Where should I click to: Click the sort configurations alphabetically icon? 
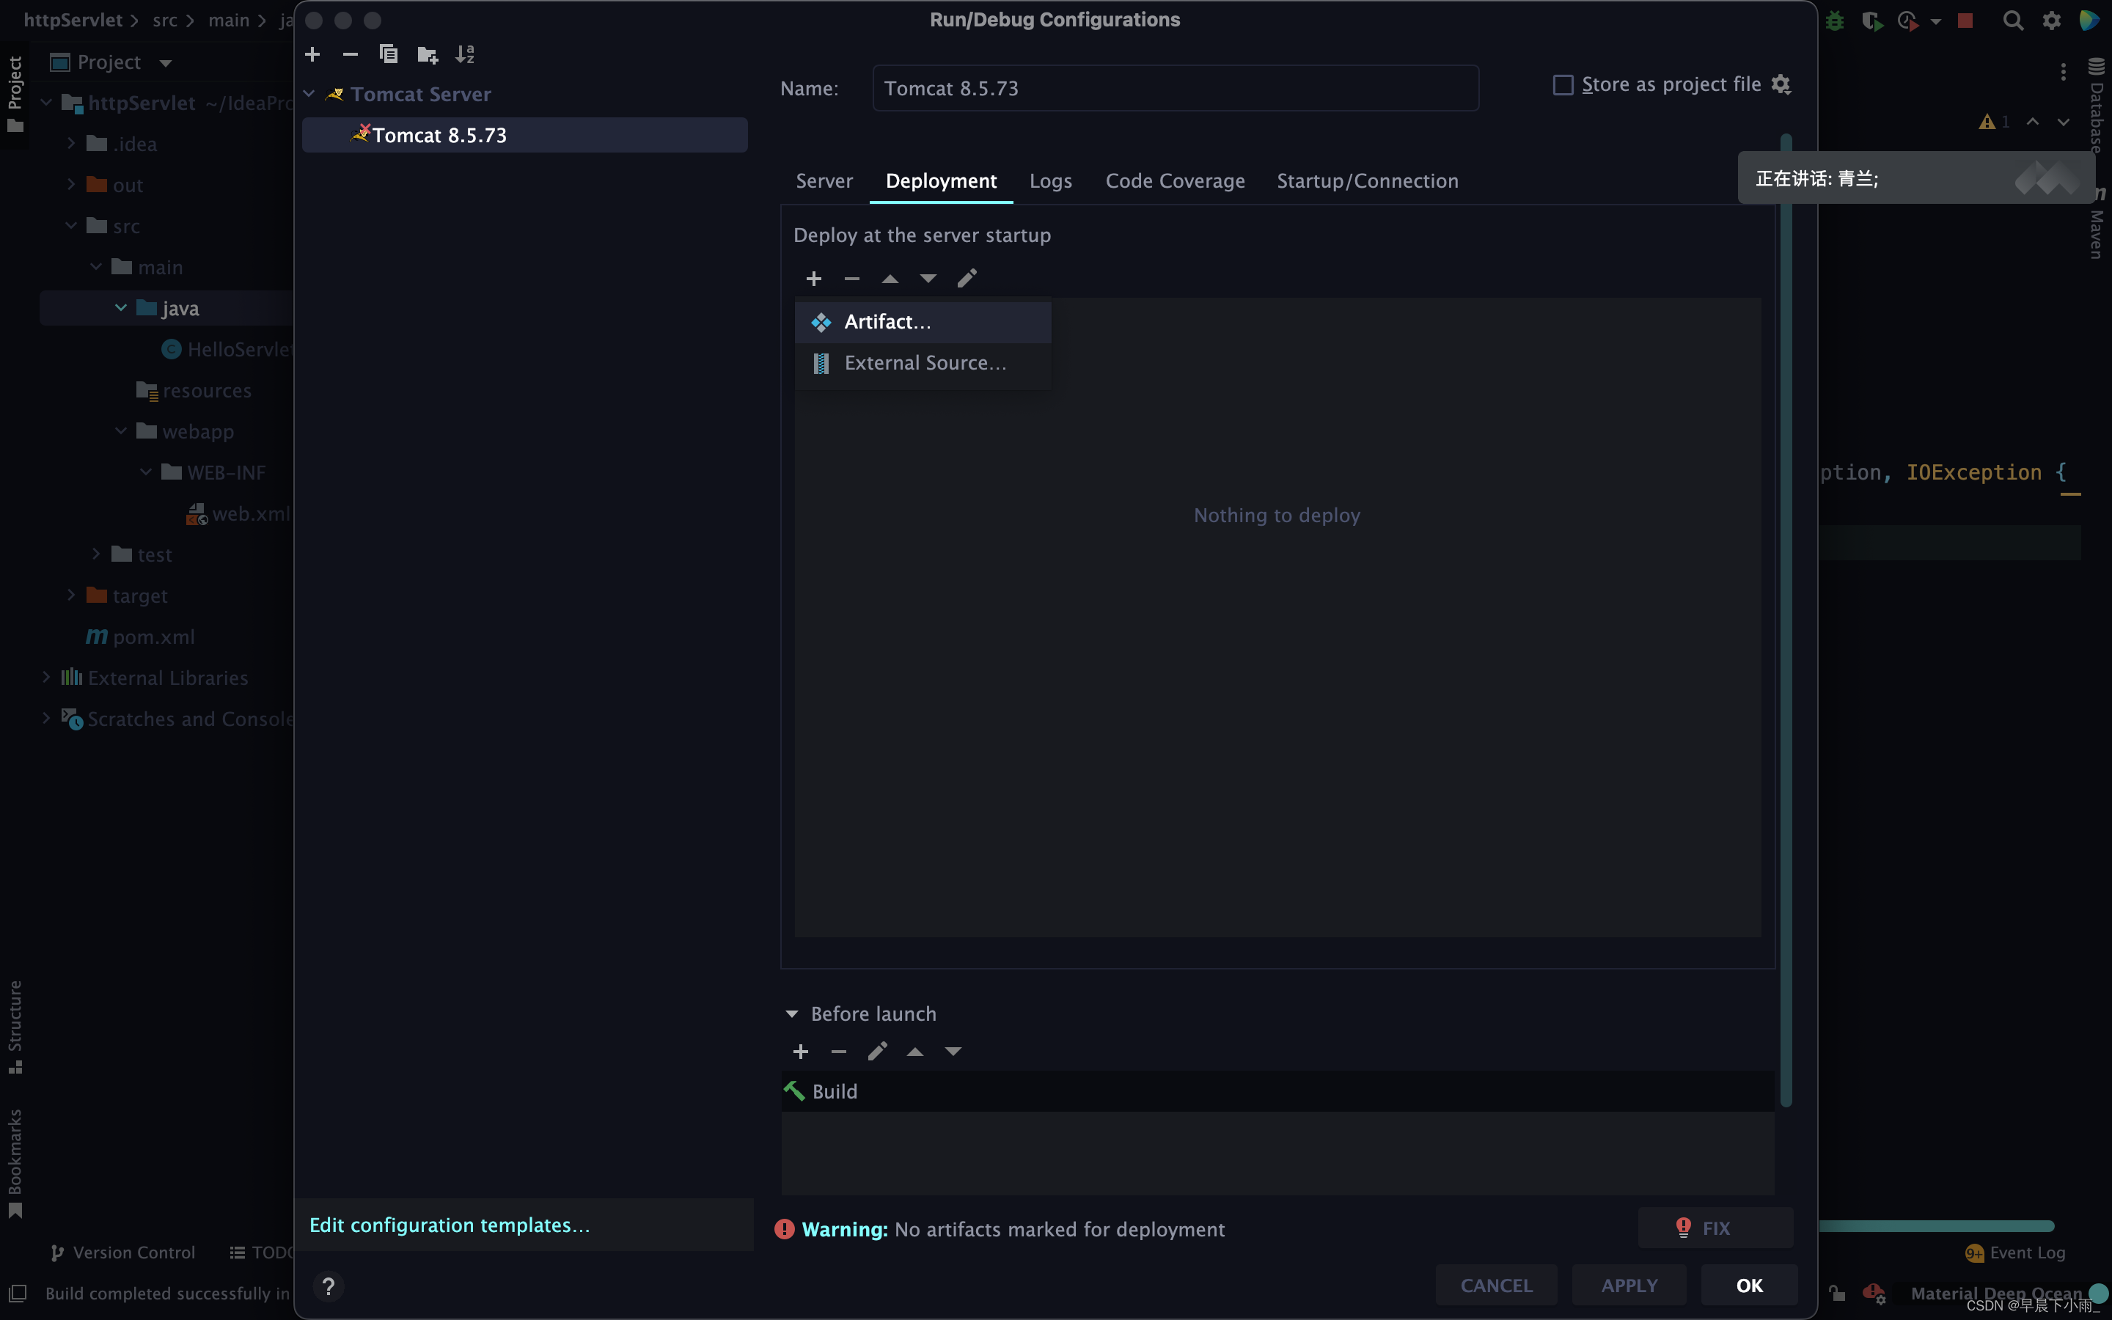[464, 54]
